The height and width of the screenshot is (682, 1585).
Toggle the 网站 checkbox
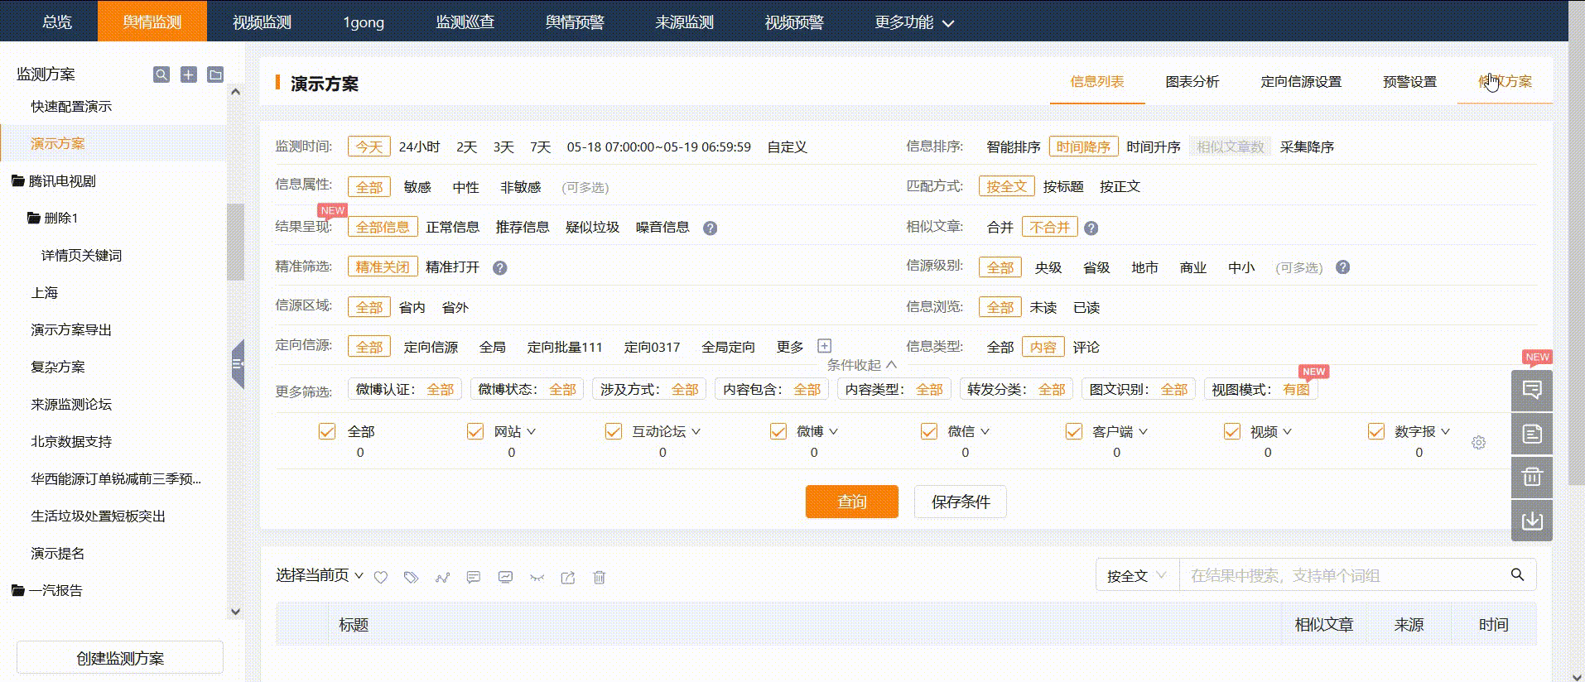tap(475, 431)
